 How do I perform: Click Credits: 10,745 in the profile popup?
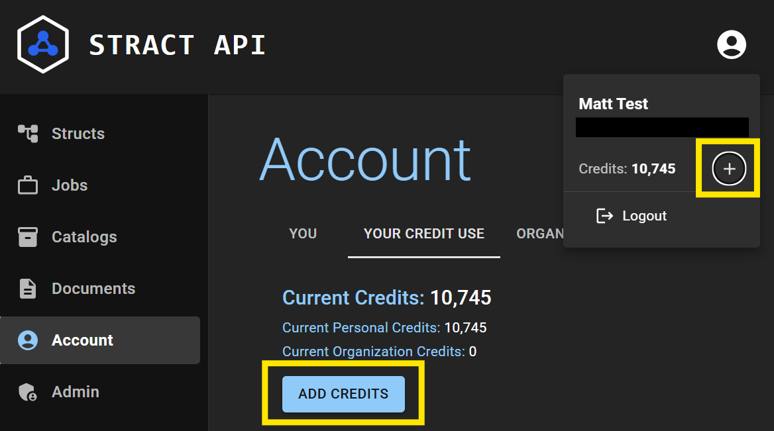(627, 169)
